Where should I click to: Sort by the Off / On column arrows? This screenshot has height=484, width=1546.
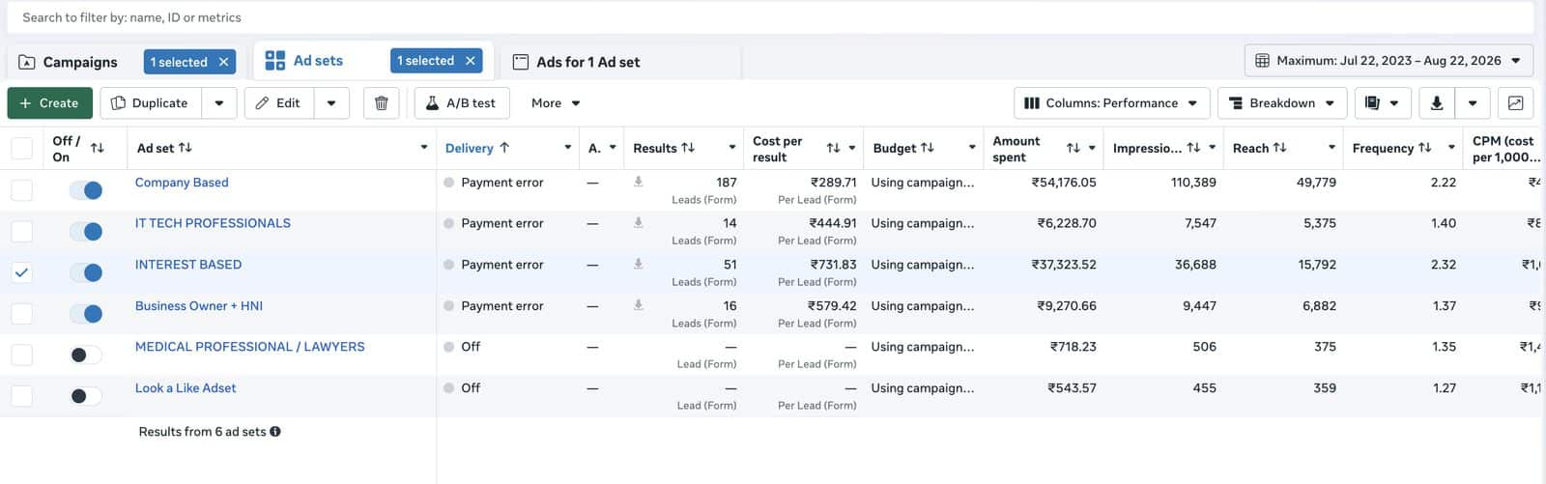(x=97, y=148)
